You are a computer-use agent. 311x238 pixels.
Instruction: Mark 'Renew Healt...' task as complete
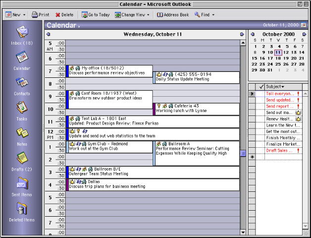(261, 119)
